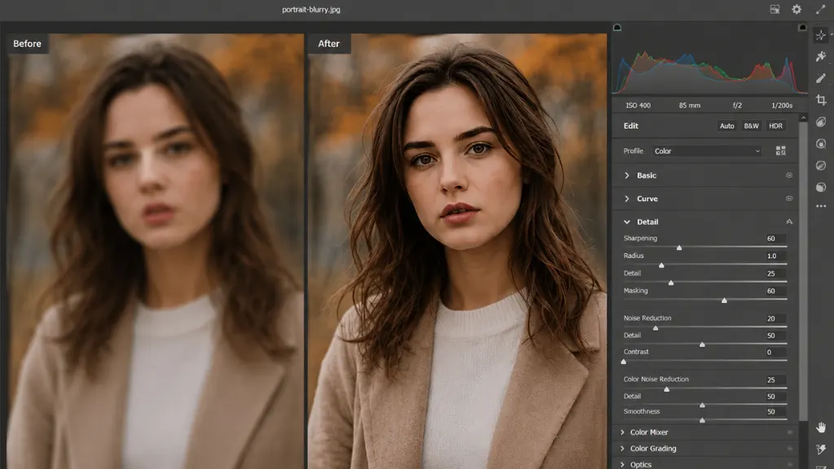Viewport: 834px width, 469px height.
Task: Click the Color Noise Reduction value 25
Action: 775,379
